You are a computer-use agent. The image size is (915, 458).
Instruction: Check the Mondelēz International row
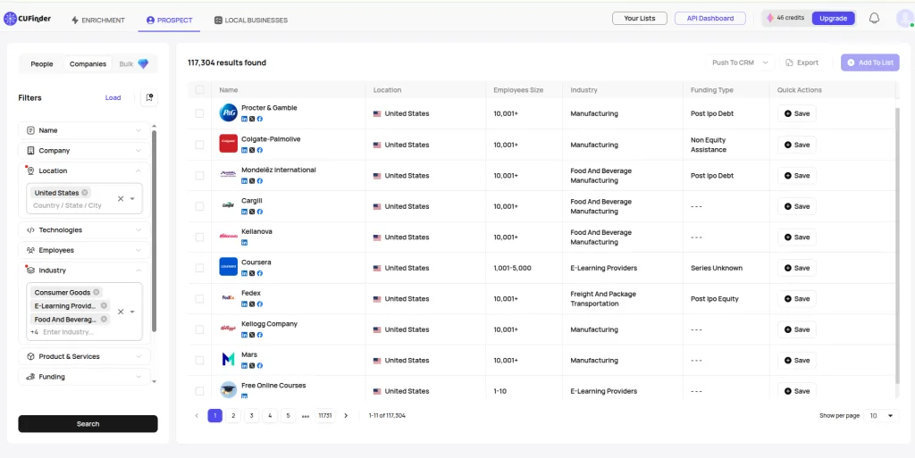pyautogui.click(x=199, y=175)
